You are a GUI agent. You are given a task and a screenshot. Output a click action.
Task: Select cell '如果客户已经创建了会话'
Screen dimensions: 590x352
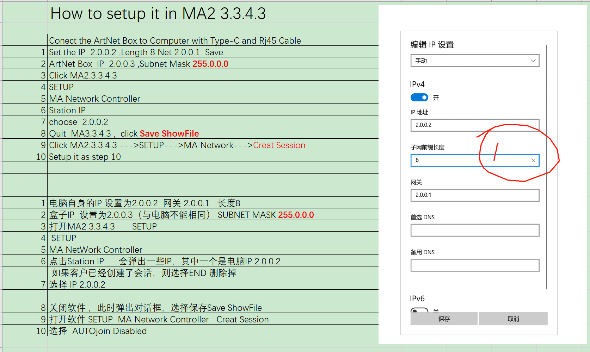[x=213, y=272]
